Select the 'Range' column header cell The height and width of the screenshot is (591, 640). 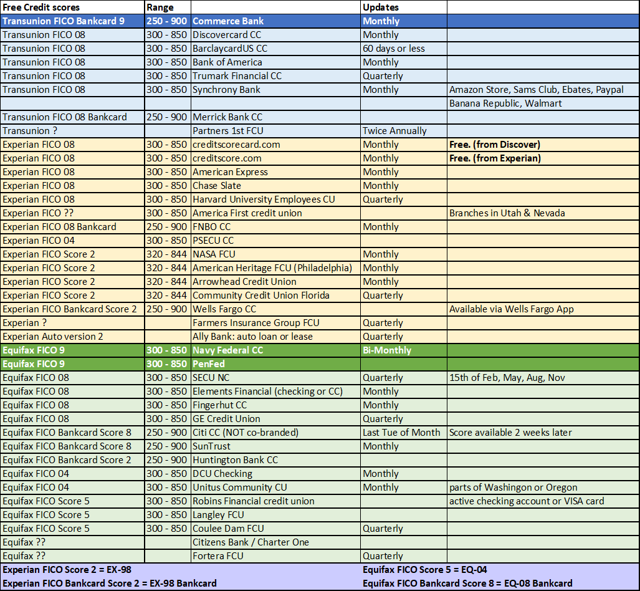click(x=159, y=7)
